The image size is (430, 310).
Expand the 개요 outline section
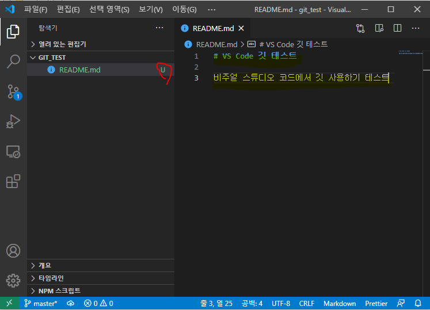pos(101,265)
